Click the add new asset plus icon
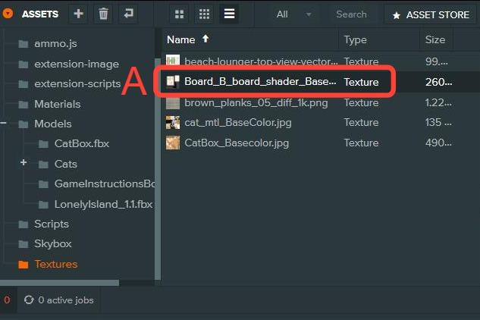This screenshot has width=480, height=320. [79, 14]
